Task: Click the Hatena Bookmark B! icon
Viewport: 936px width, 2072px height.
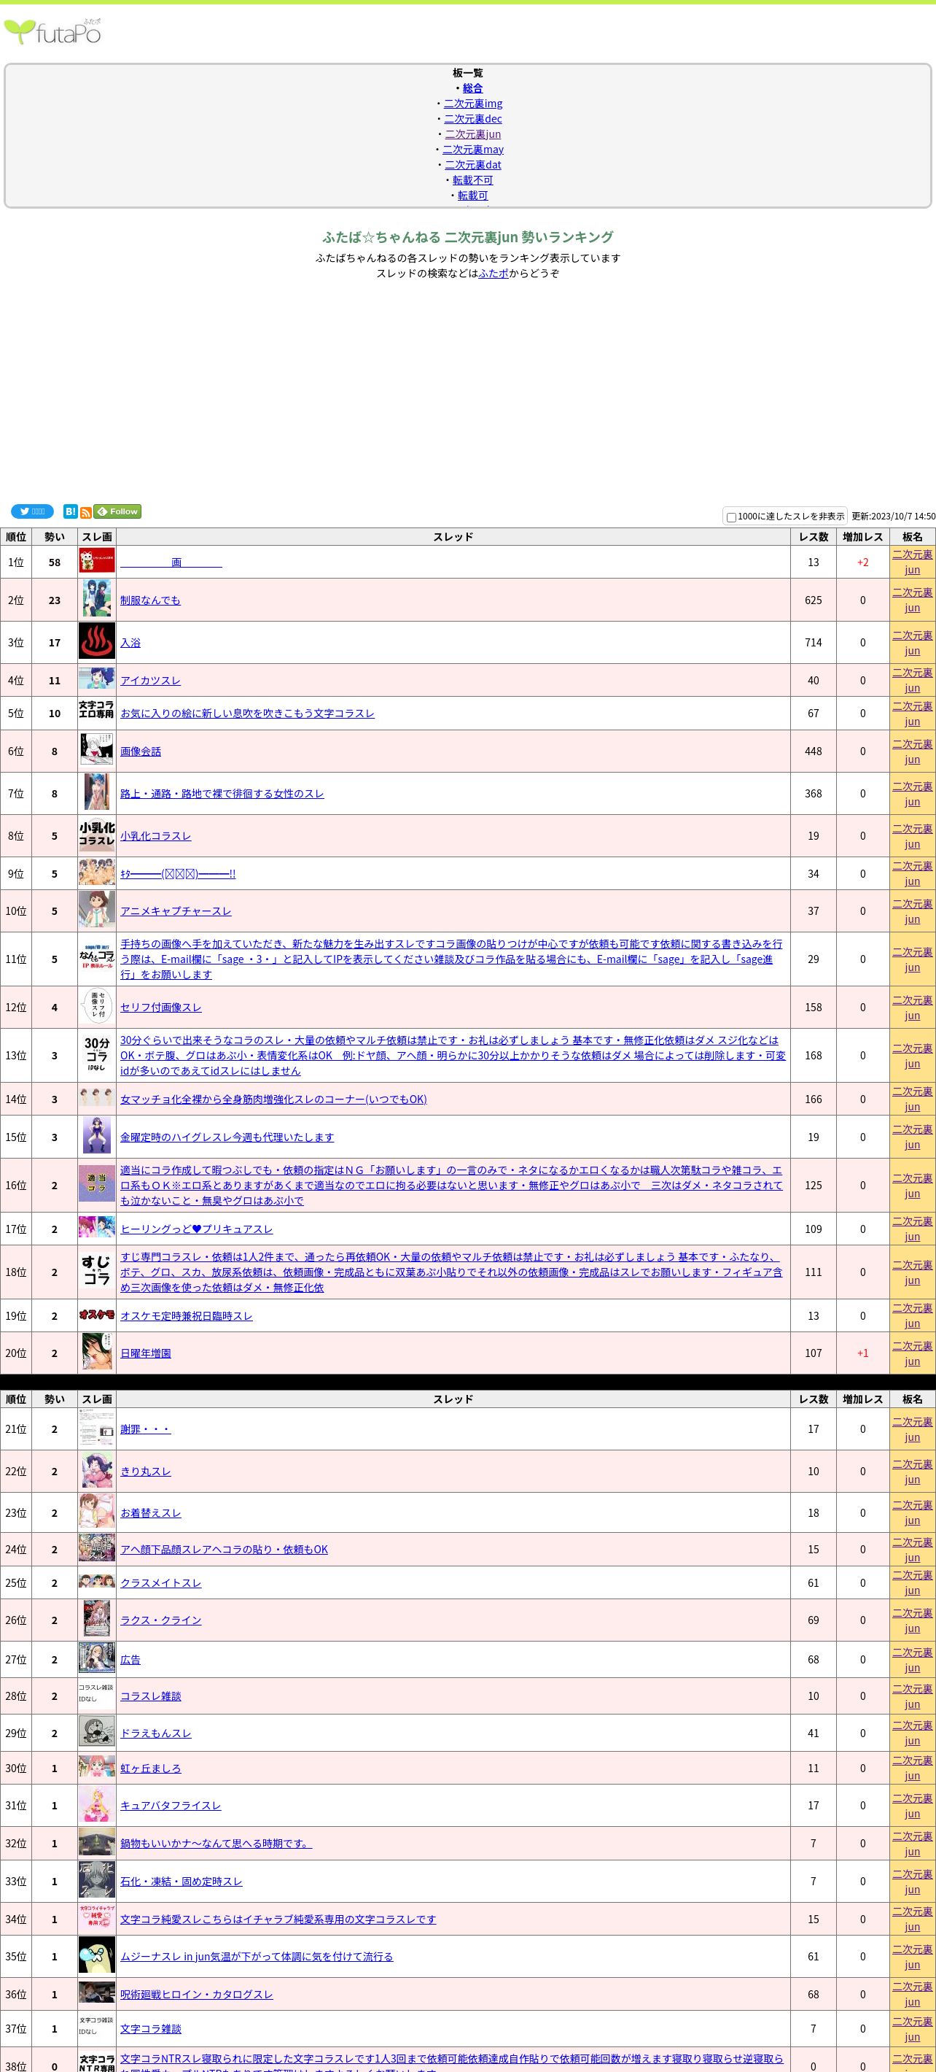Action: [x=71, y=511]
